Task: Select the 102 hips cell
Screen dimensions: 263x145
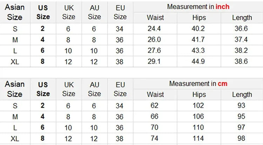Action: 199,105
